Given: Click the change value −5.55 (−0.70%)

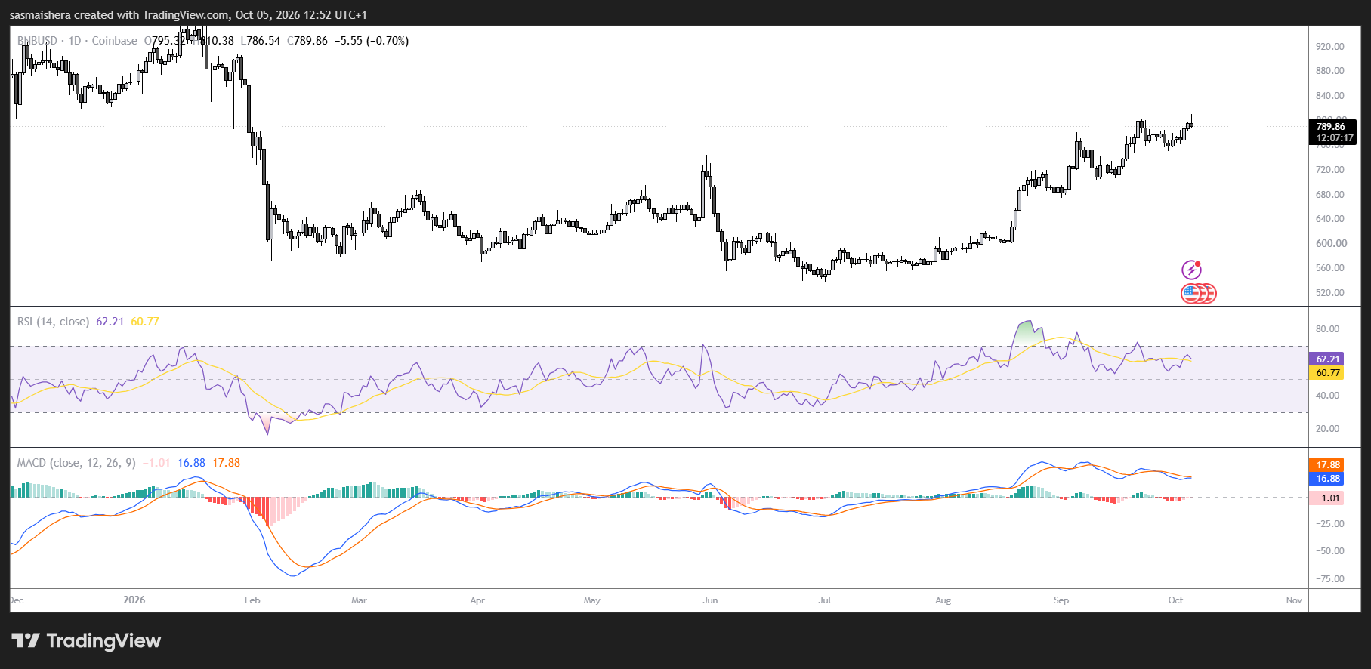Looking at the screenshot, I should 372,41.
